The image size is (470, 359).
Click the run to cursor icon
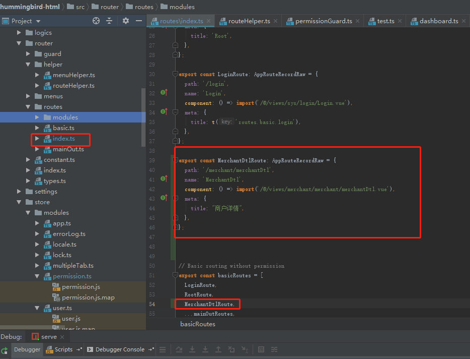tap(245, 349)
